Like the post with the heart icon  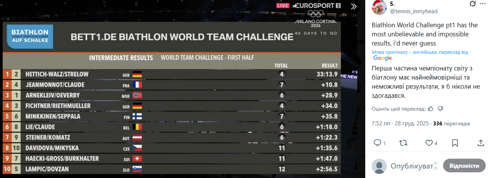(429, 143)
